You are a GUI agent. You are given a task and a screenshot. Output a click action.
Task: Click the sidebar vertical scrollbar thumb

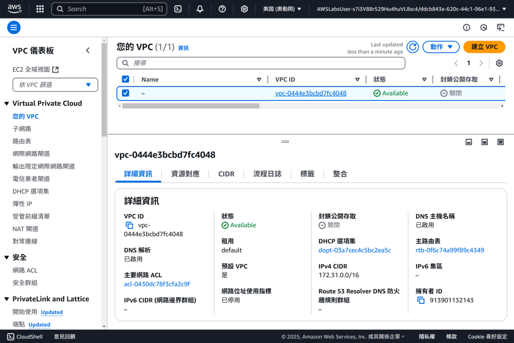tap(104, 90)
